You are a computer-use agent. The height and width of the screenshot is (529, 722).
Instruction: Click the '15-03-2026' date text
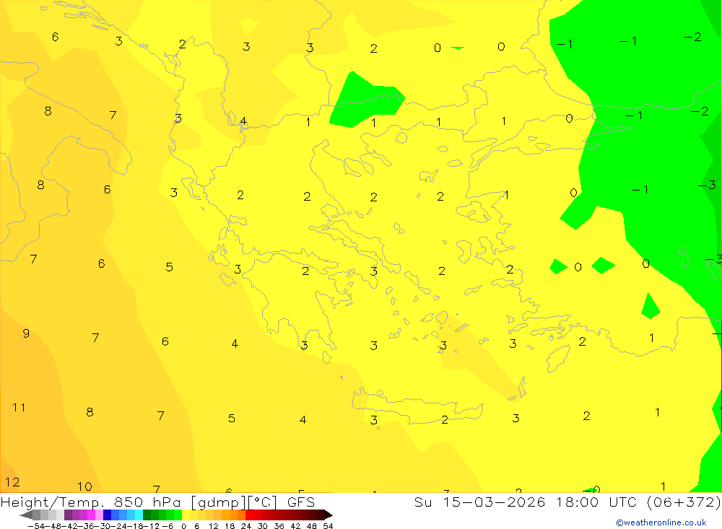coord(494,502)
